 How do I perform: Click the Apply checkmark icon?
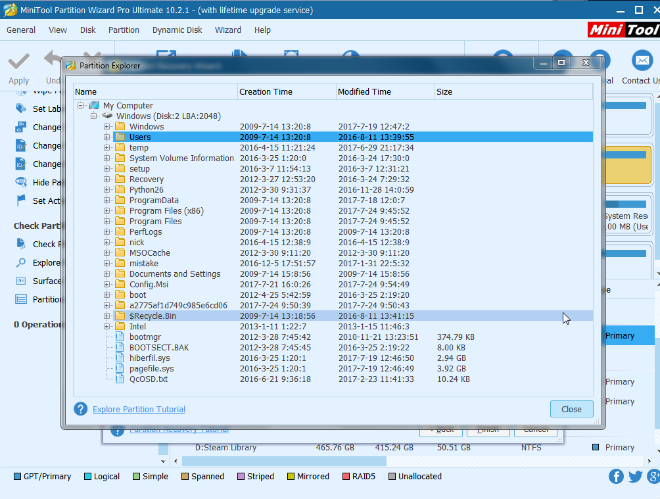(x=19, y=62)
